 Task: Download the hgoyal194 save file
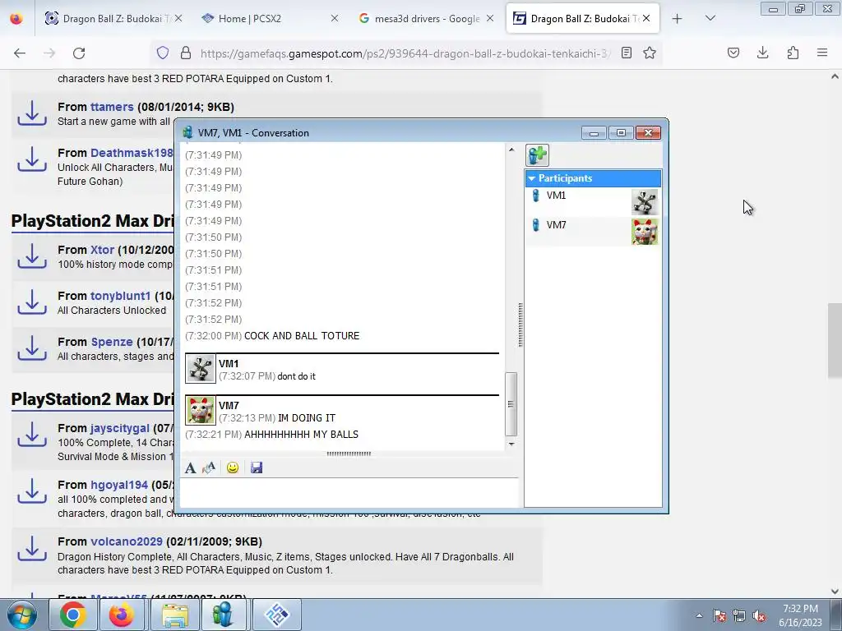point(32,491)
